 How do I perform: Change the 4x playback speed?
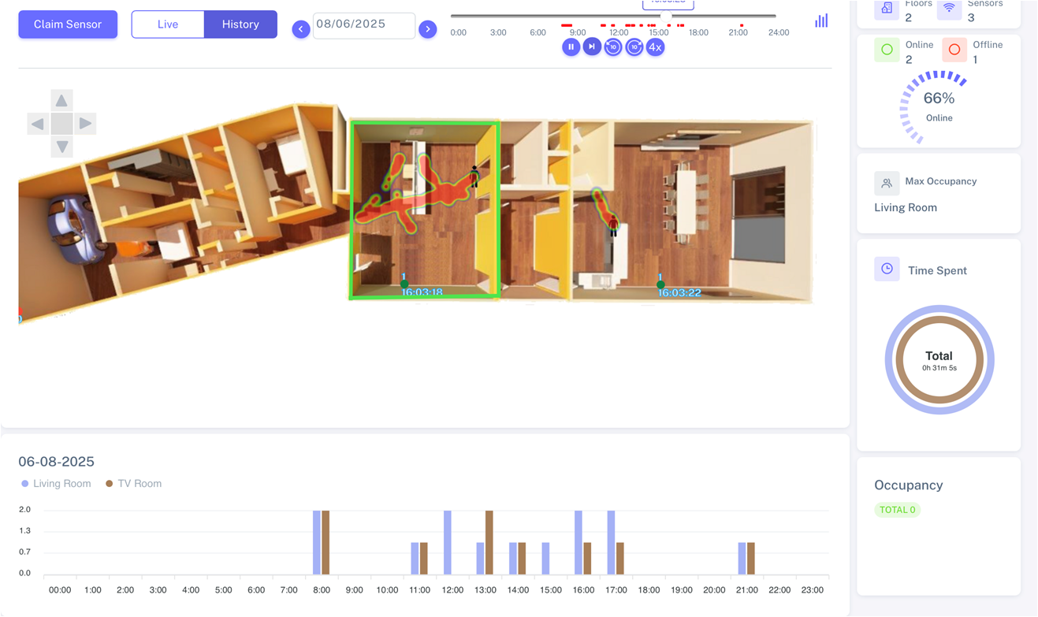(655, 47)
